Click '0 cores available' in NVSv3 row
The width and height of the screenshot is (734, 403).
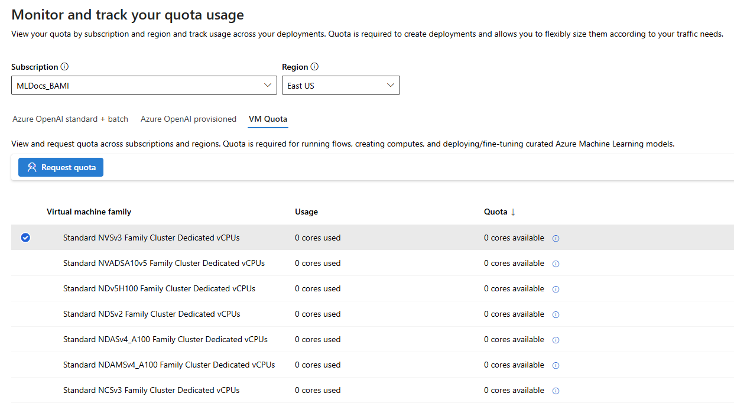(514, 238)
